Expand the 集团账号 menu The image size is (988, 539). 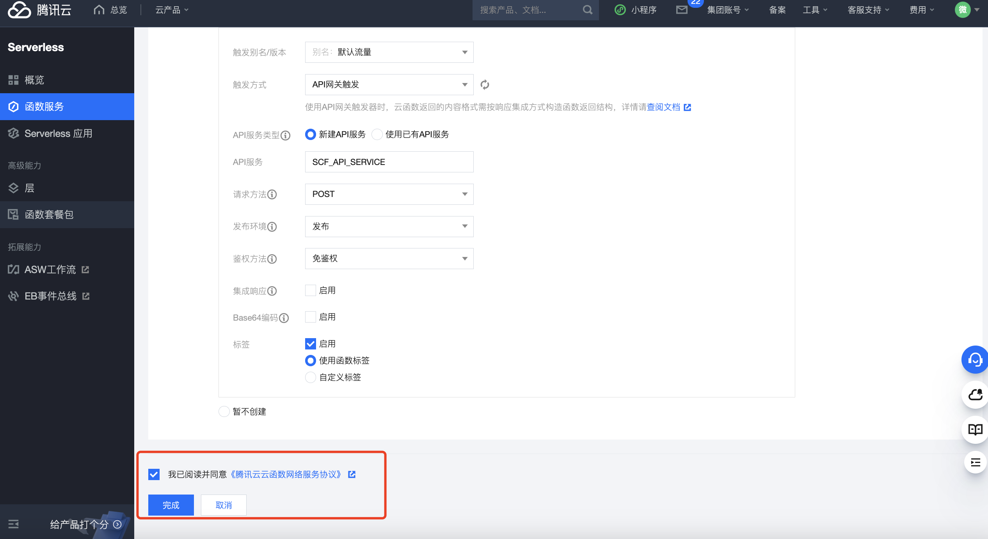(x=728, y=10)
